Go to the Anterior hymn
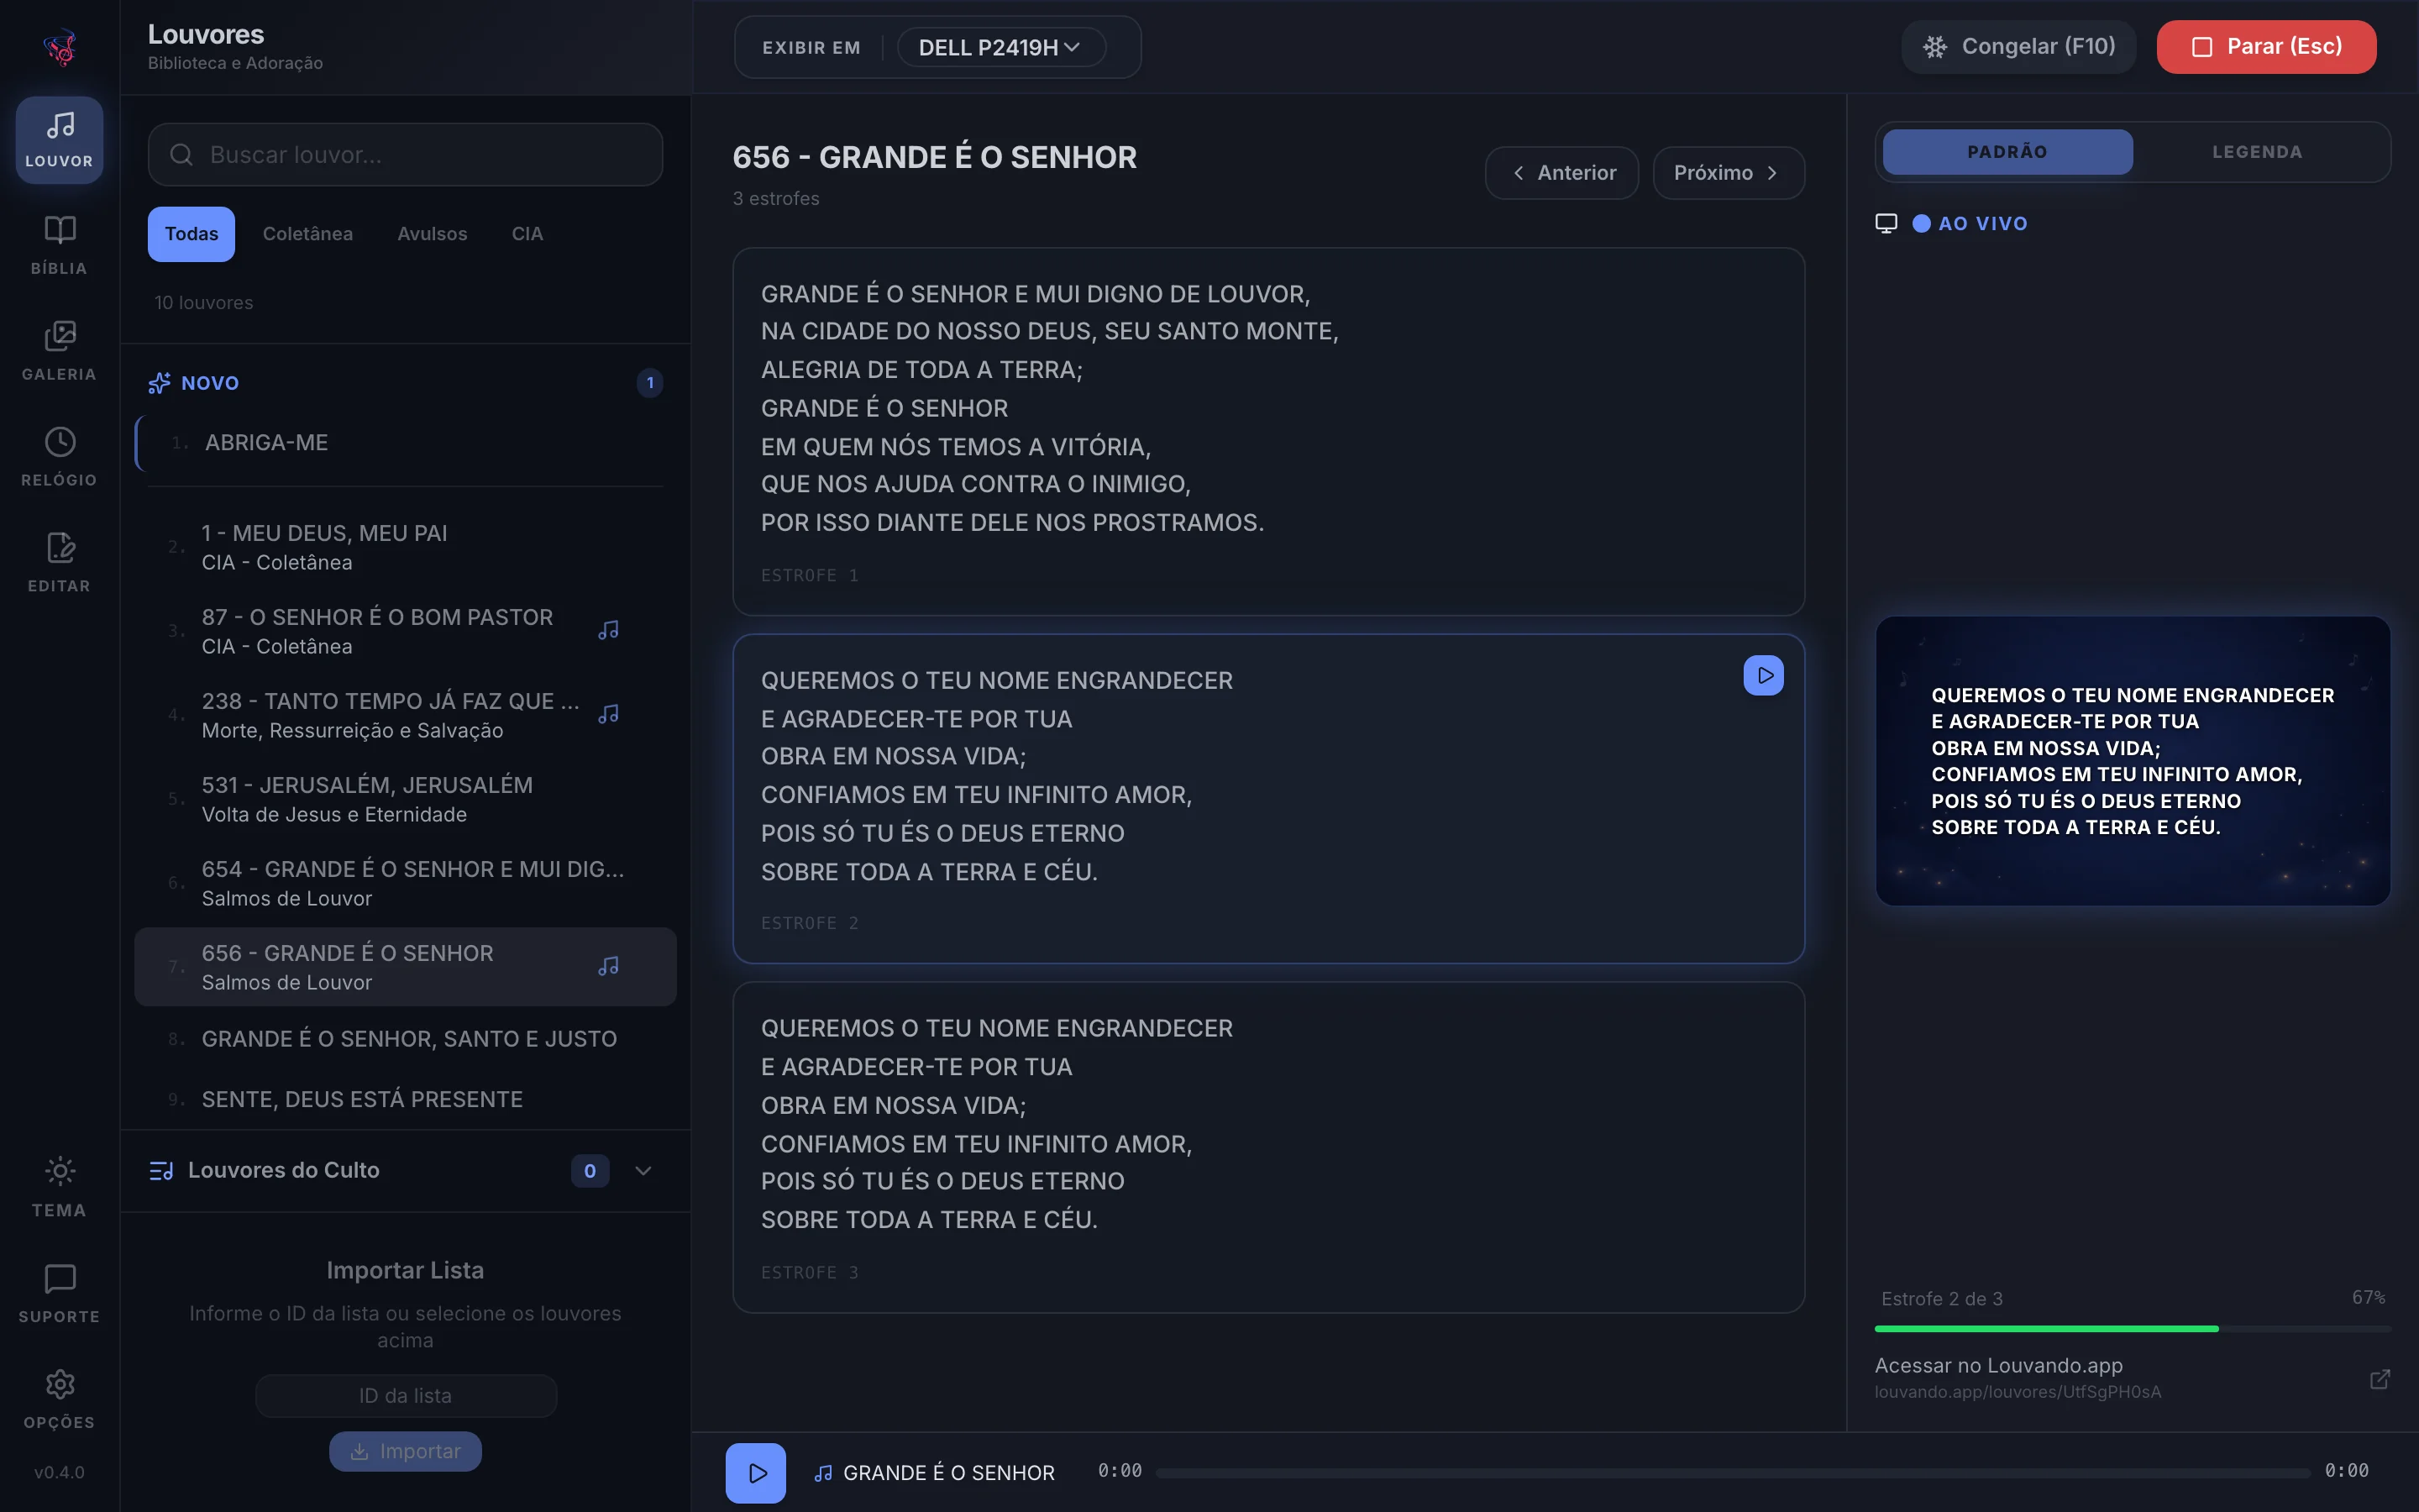The image size is (2419, 1512). 1561,173
